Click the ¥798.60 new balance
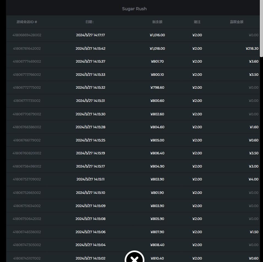 (x=157, y=88)
